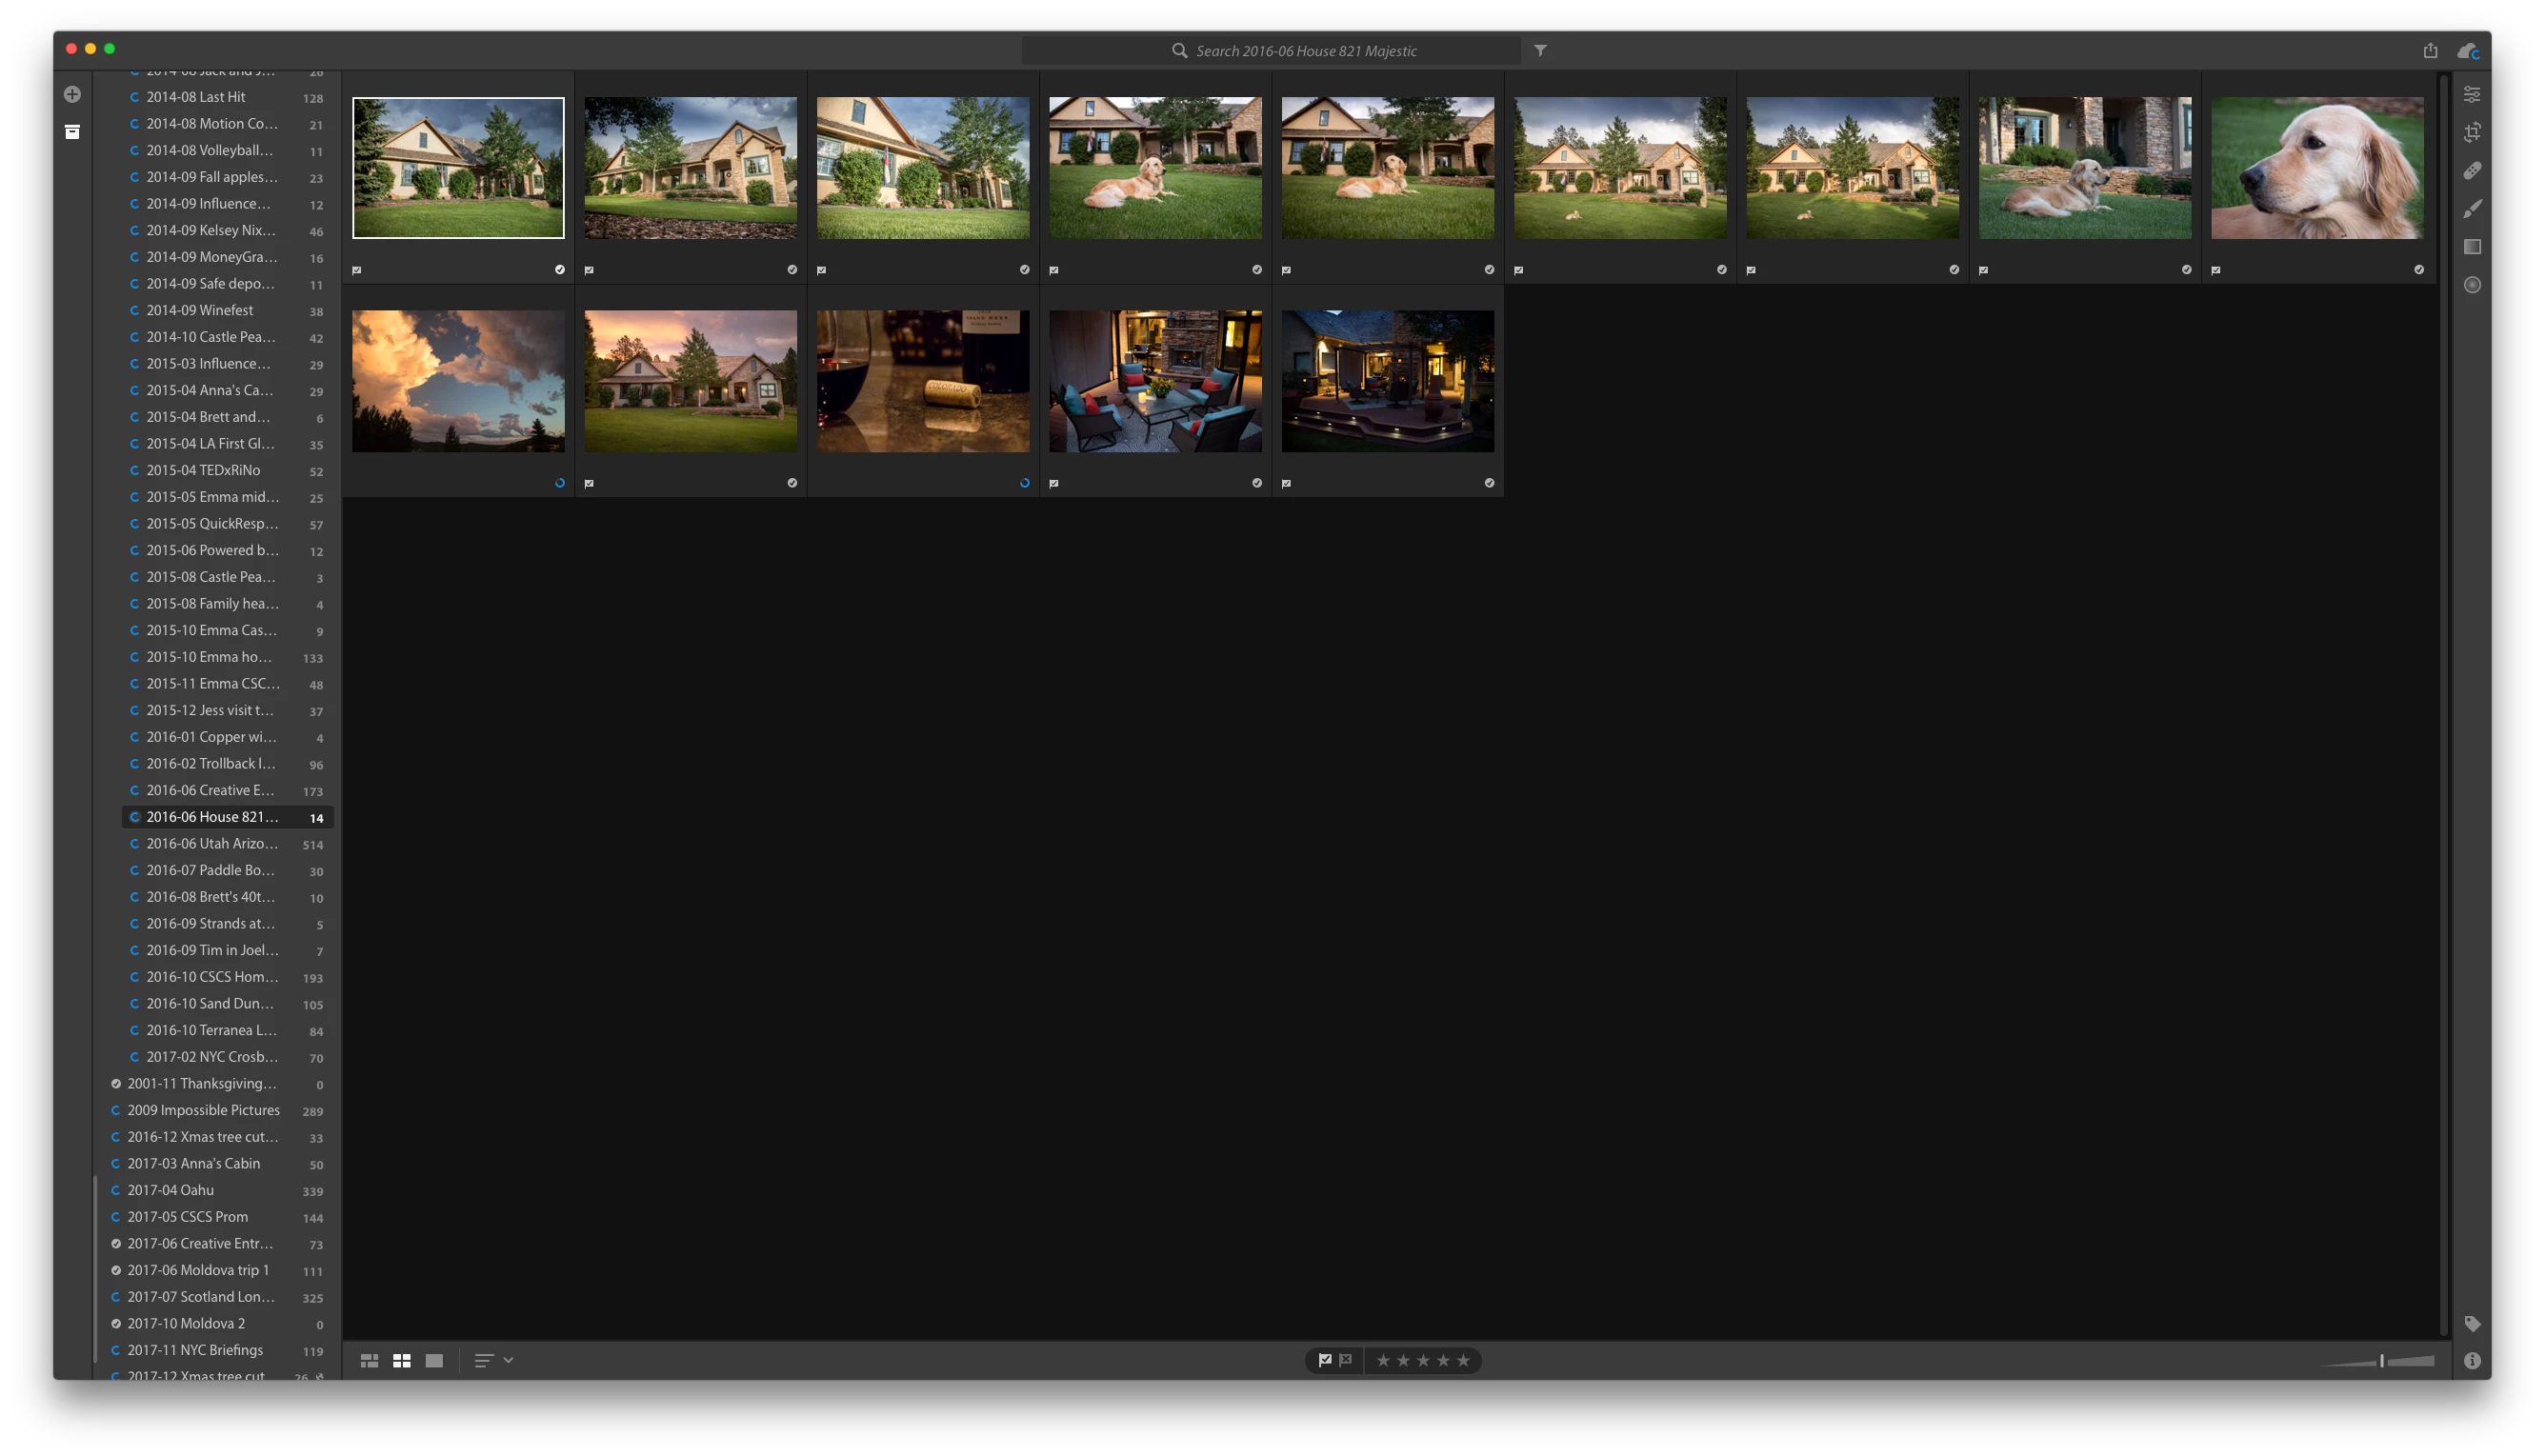Toggle the Reject flag in bottom toolbar
Screen dimensions: 2545x1456
pos(1346,1360)
